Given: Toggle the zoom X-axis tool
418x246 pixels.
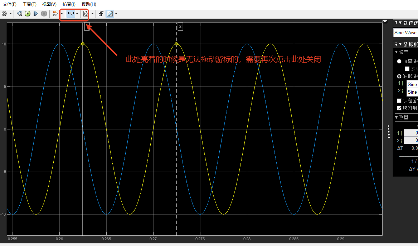Looking at the screenshot, I should click(x=71, y=14).
